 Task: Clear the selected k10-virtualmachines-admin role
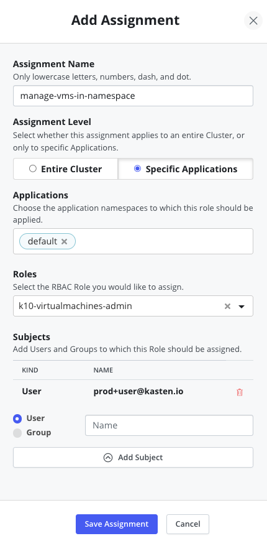pos(227,306)
